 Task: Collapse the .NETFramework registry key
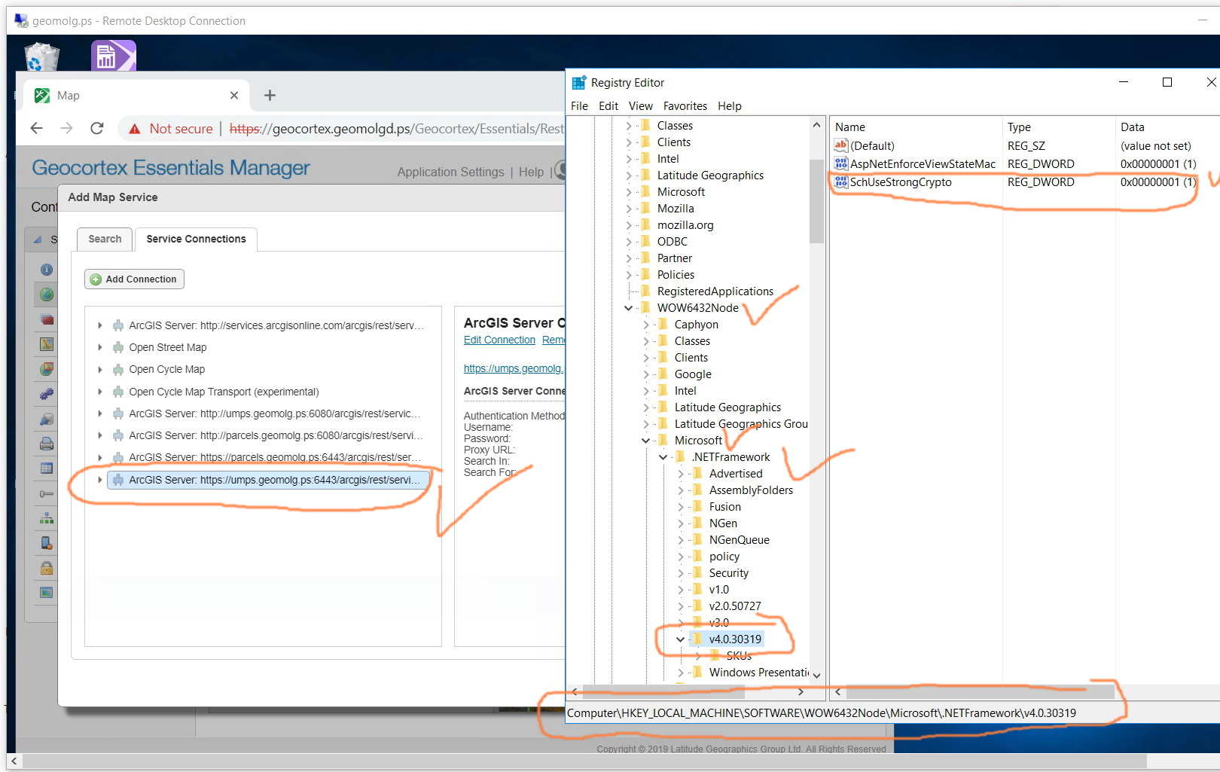tap(663, 457)
